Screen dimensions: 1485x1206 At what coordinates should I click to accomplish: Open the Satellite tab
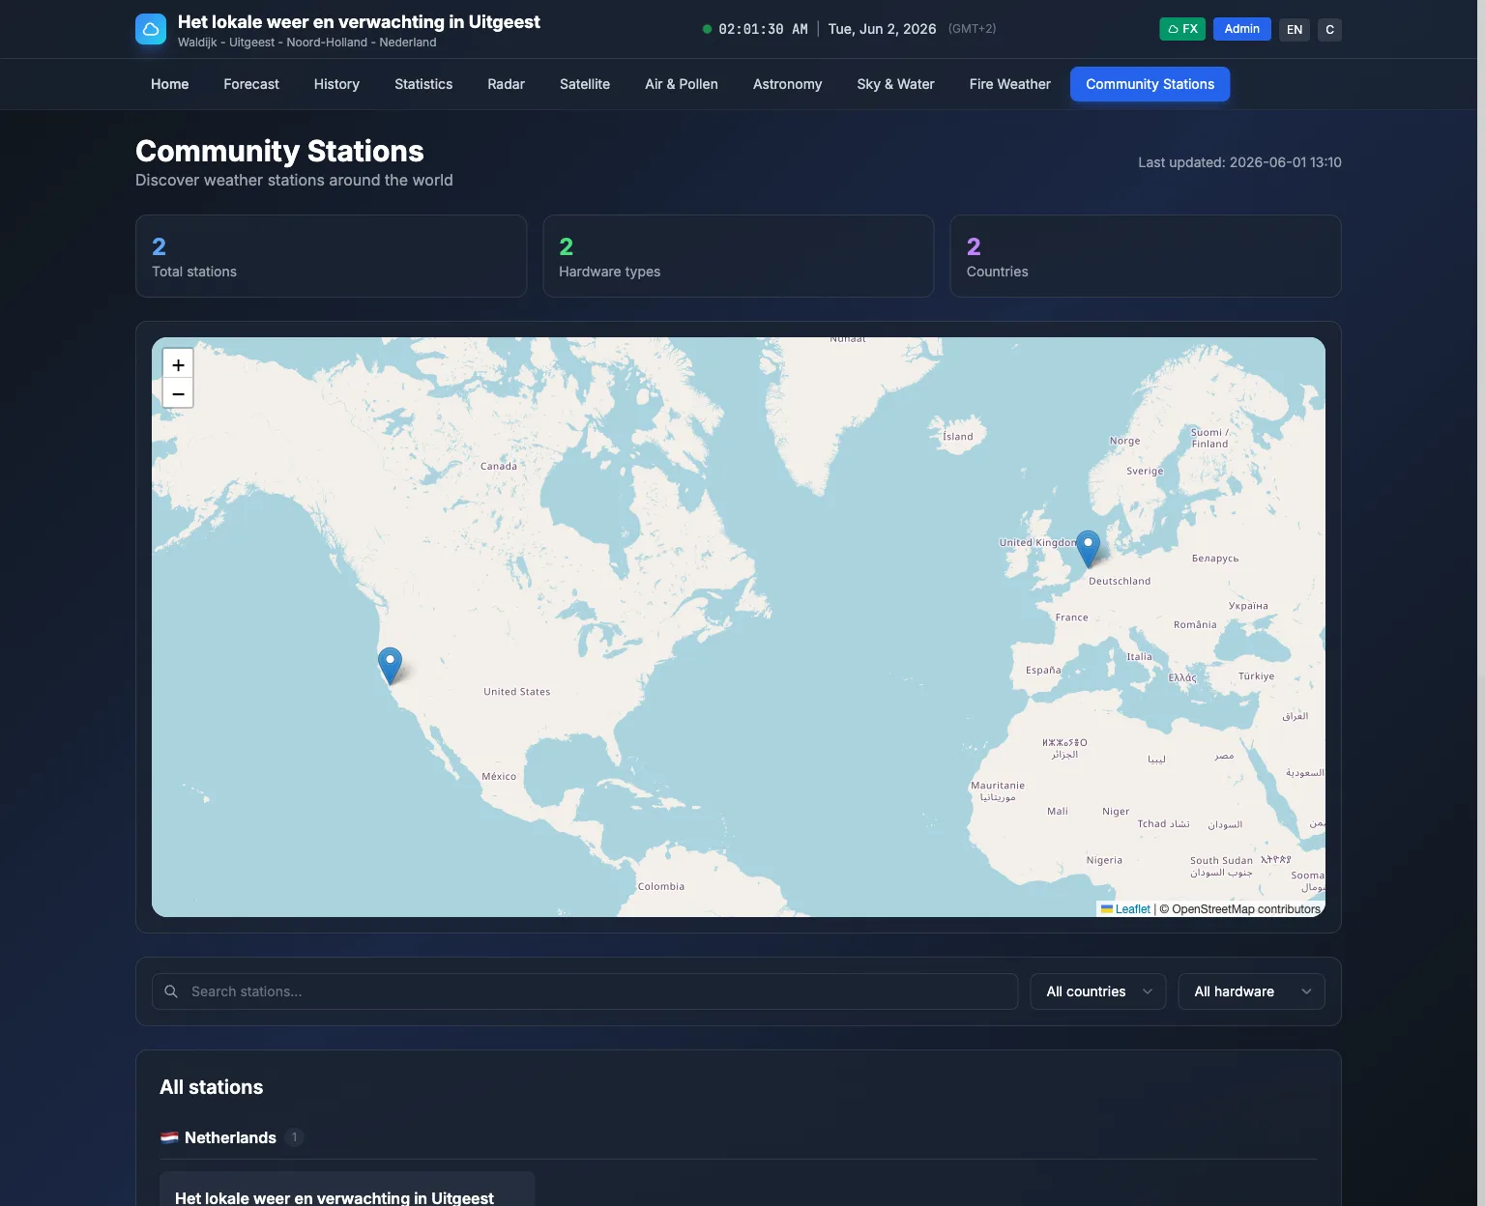point(585,84)
